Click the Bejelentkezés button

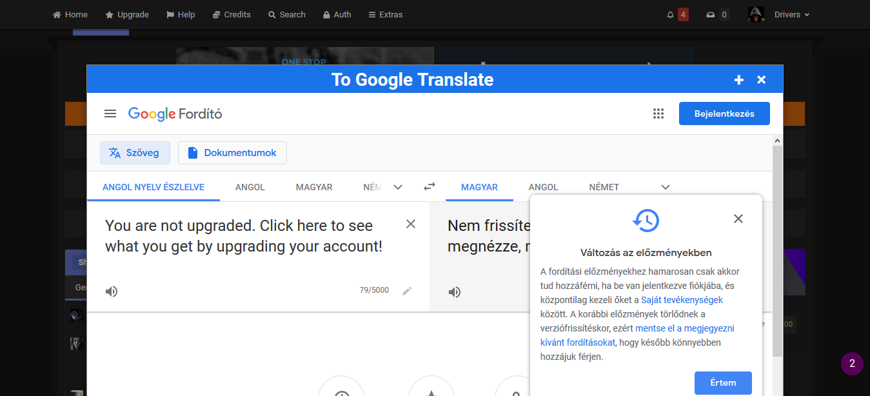coord(724,114)
